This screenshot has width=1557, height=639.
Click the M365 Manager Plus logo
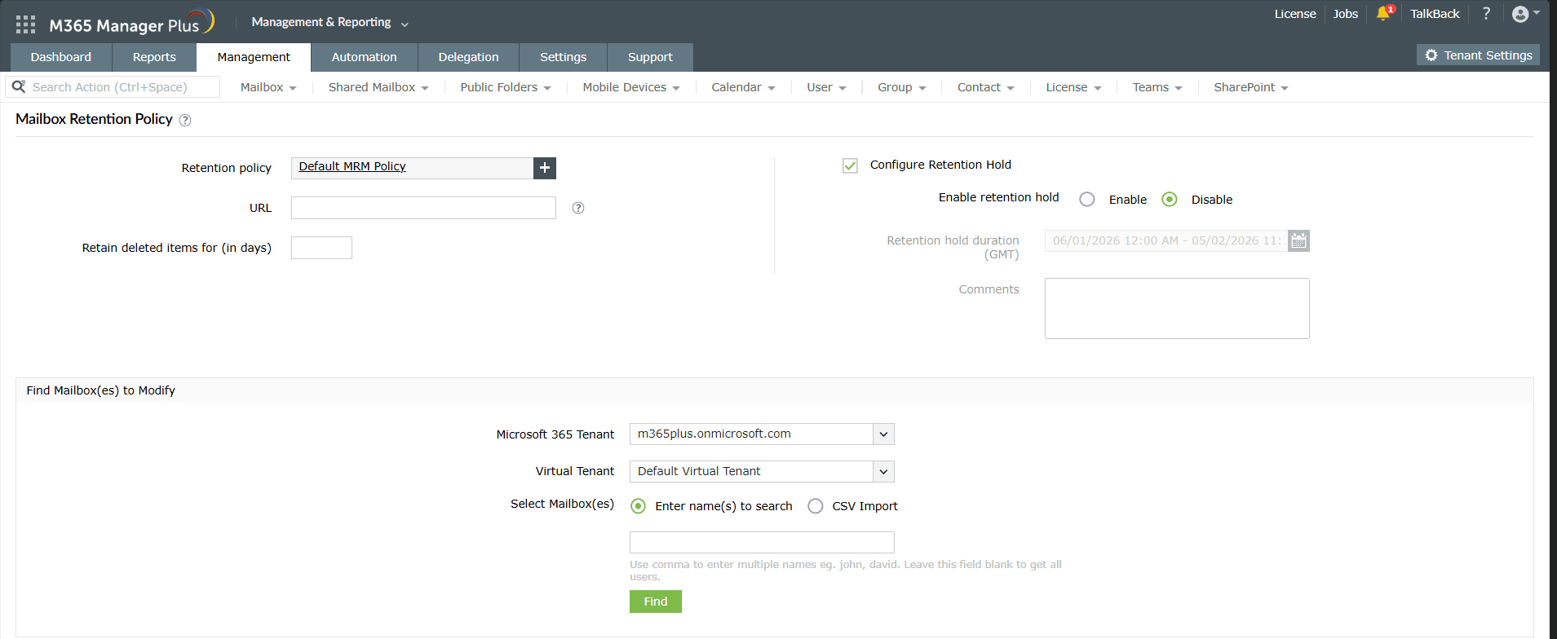coord(131,23)
